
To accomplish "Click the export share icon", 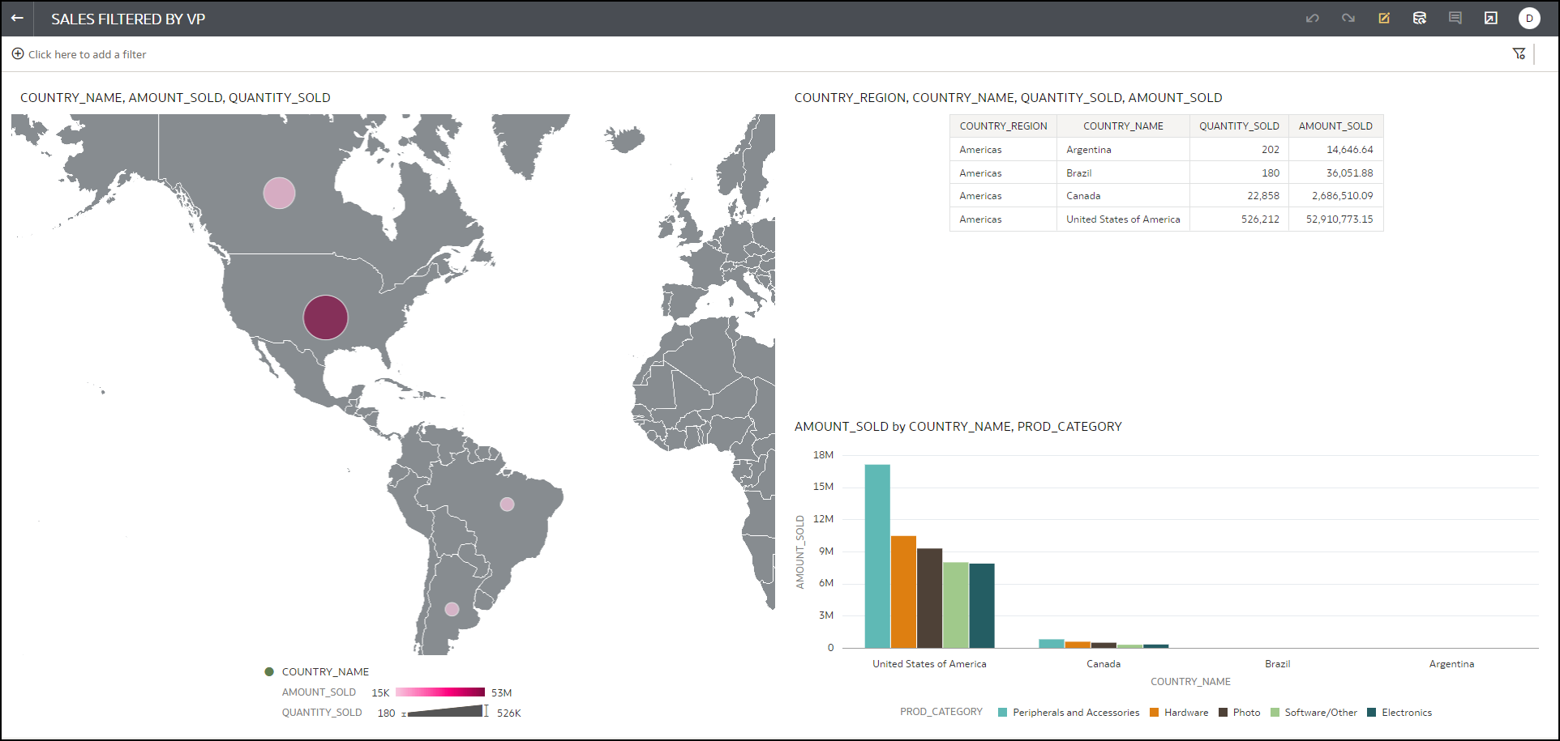I will coord(1491,18).
